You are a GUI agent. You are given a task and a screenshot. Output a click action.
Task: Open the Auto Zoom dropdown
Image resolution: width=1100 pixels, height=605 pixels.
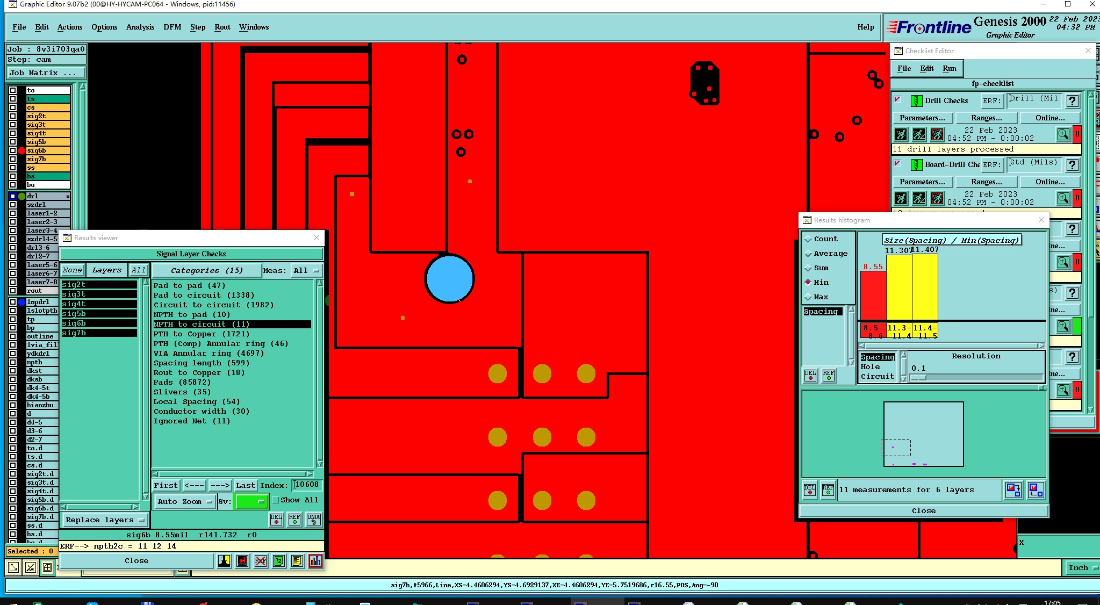[184, 501]
